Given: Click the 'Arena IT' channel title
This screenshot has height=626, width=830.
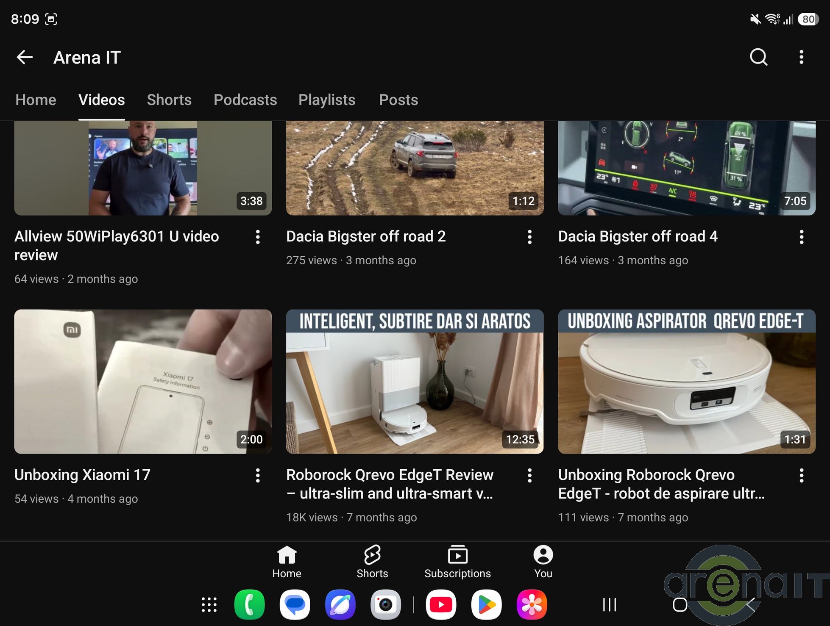Looking at the screenshot, I should coord(87,57).
